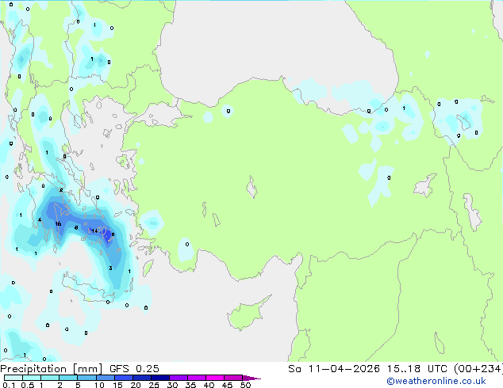
Task: Click the 20–25 mm legend swatch
Action: [141, 378]
